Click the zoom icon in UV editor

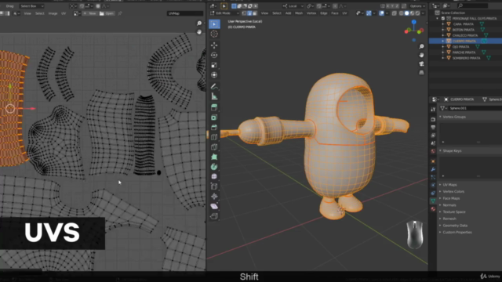click(x=199, y=23)
